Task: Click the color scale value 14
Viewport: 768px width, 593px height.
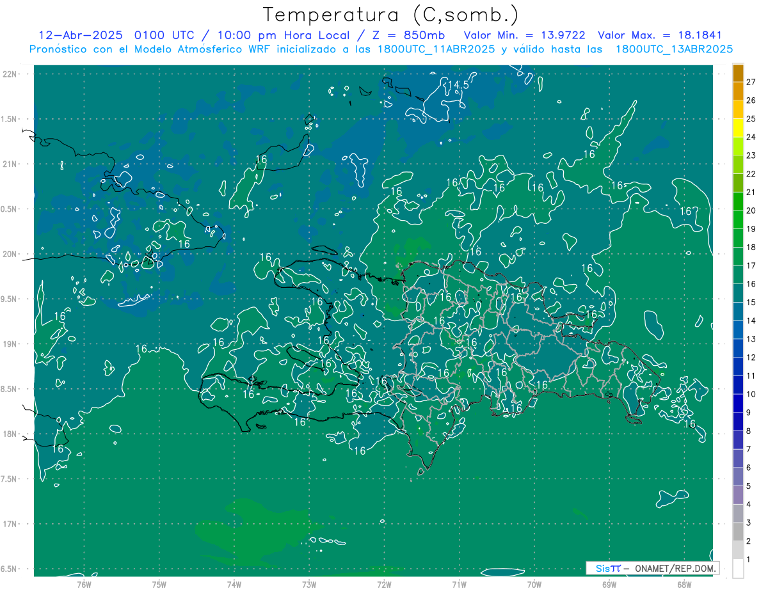Action: click(x=751, y=320)
